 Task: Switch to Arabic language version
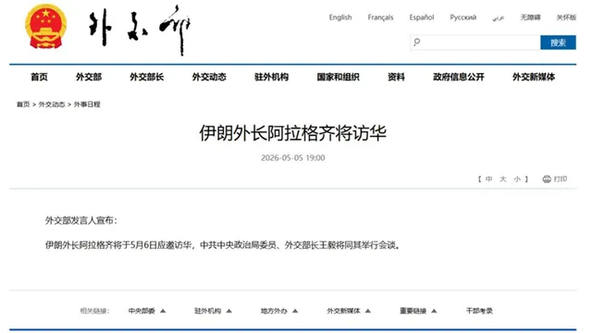pos(498,18)
